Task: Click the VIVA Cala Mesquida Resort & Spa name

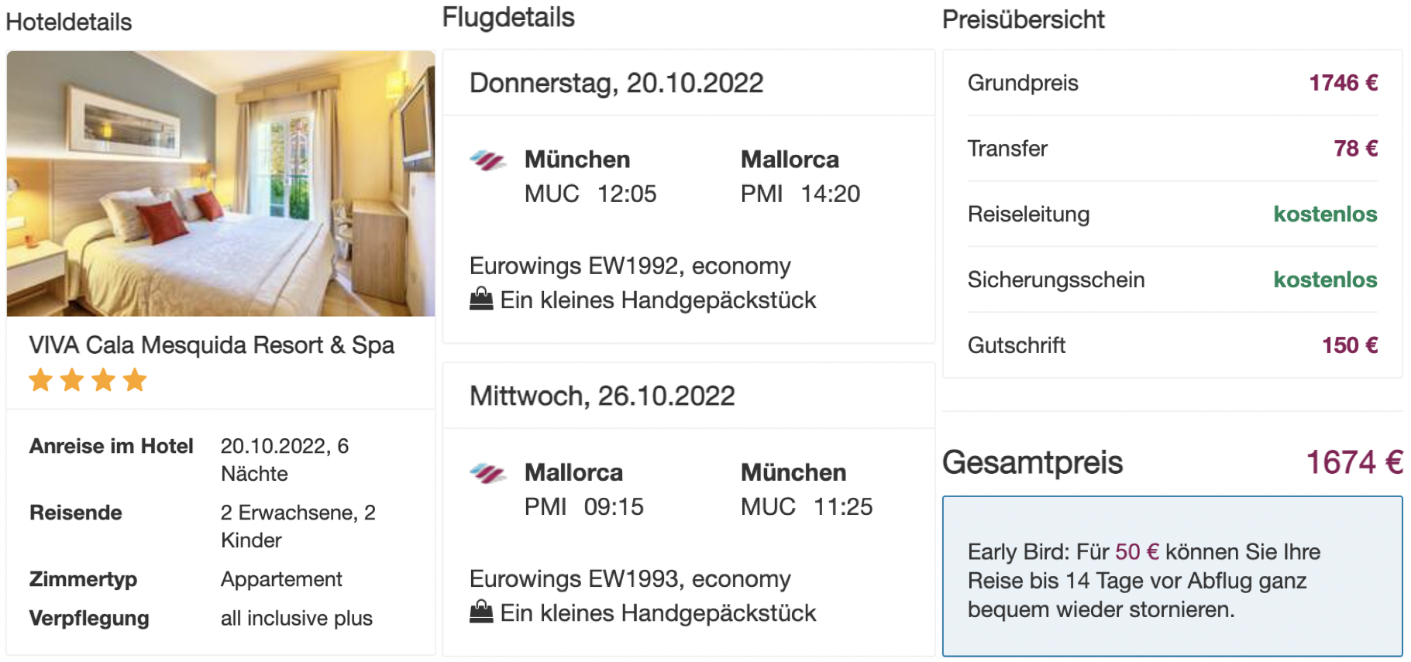Action: 212,345
